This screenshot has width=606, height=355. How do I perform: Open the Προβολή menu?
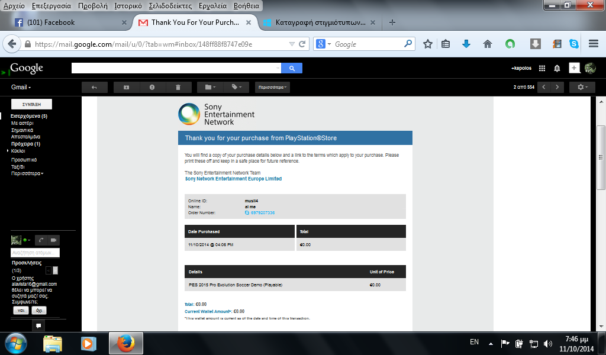[x=93, y=6]
